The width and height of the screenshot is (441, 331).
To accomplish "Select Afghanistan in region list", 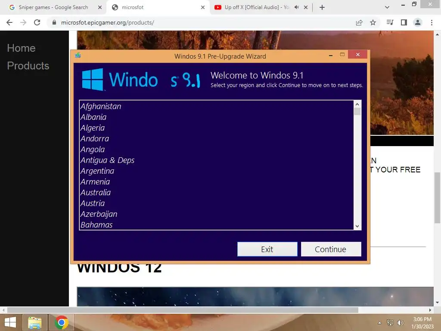I will point(216,106).
